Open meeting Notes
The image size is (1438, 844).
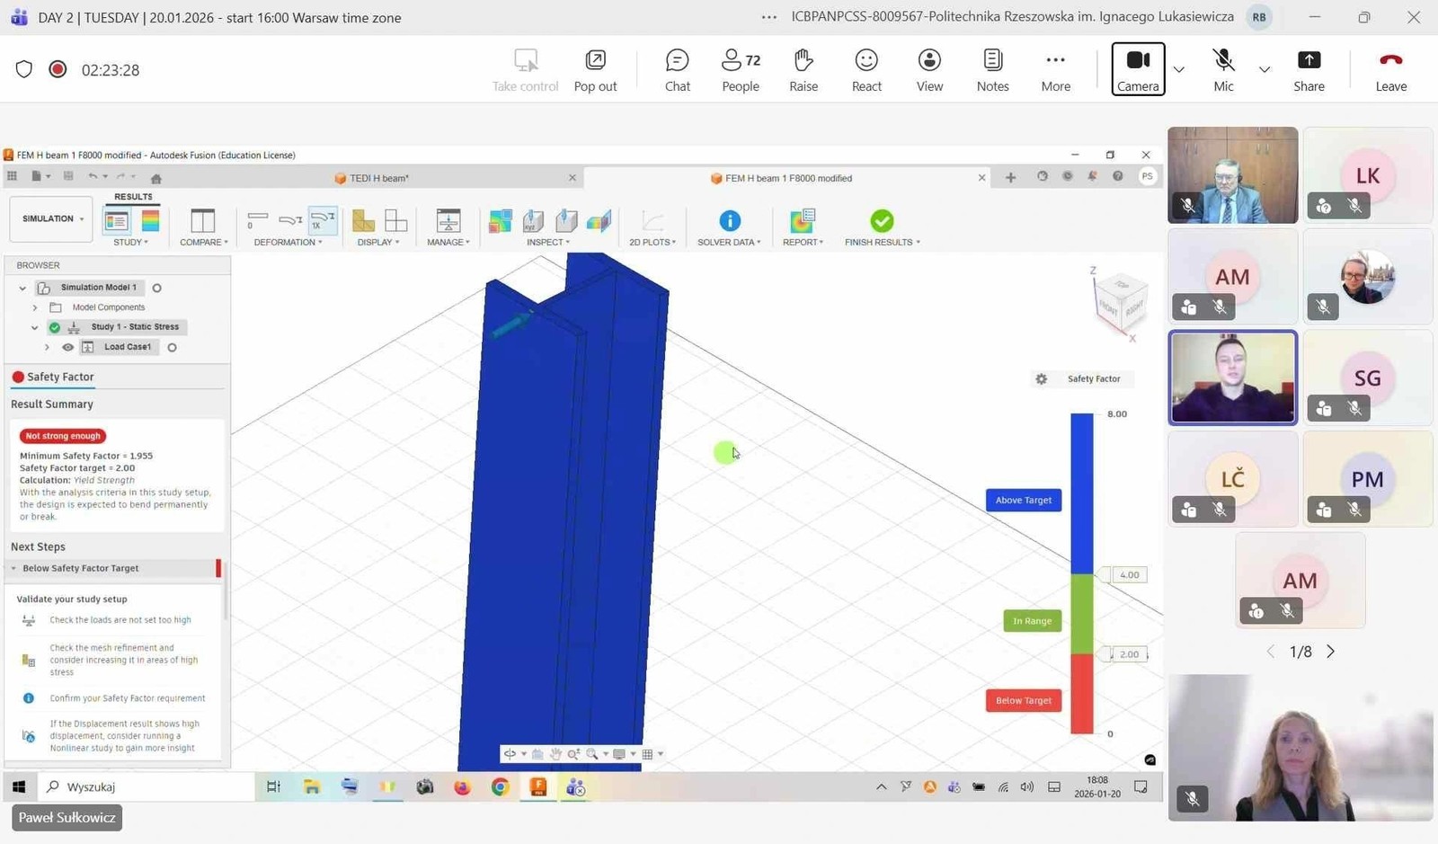tap(992, 70)
